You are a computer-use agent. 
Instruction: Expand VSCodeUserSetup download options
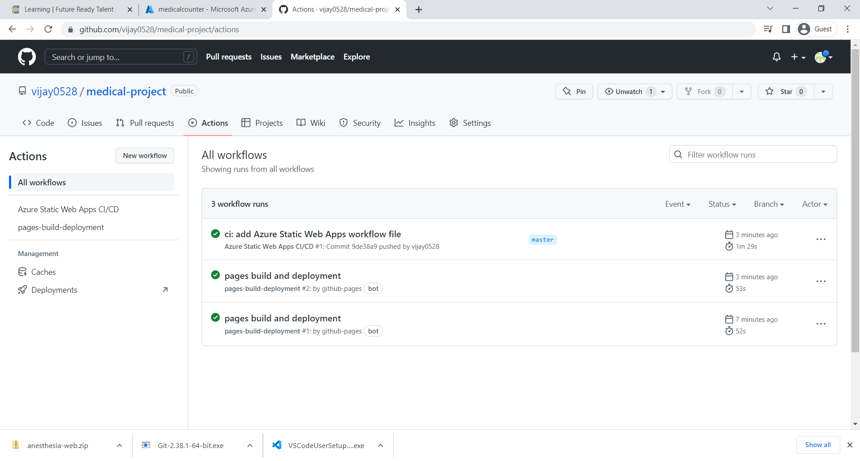380,445
